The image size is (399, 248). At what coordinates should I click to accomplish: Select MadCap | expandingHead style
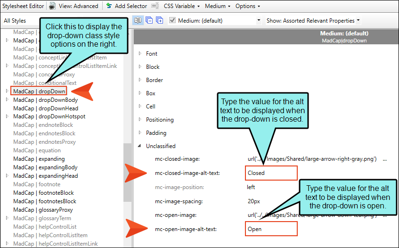[x=45, y=176]
